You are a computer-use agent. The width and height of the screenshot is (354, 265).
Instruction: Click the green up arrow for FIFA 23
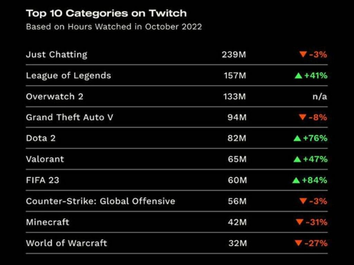(296, 180)
